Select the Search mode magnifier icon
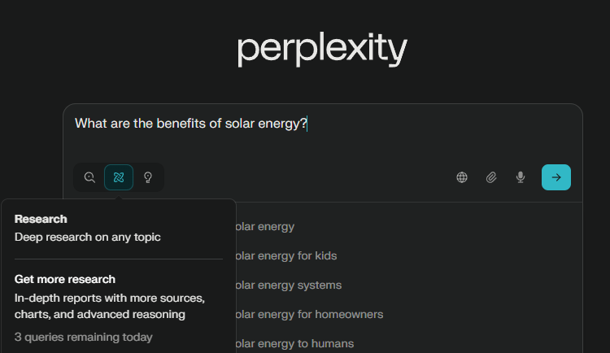This screenshot has width=610, height=353. pyautogui.click(x=89, y=177)
